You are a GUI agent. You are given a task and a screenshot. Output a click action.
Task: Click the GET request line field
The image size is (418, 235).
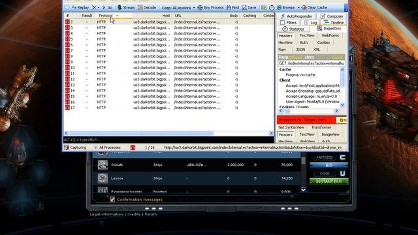pos(312,63)
